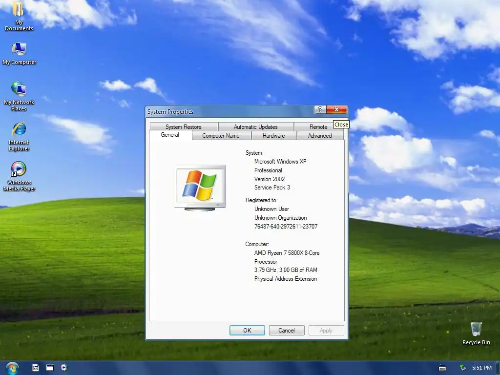This screenshot has height=375, width=500.
Task: Click the product ID 76487-640-2972611-23707
Action: (286, 227)
